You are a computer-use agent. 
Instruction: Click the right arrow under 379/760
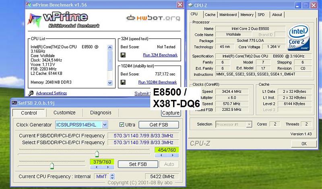click(108, 167)
